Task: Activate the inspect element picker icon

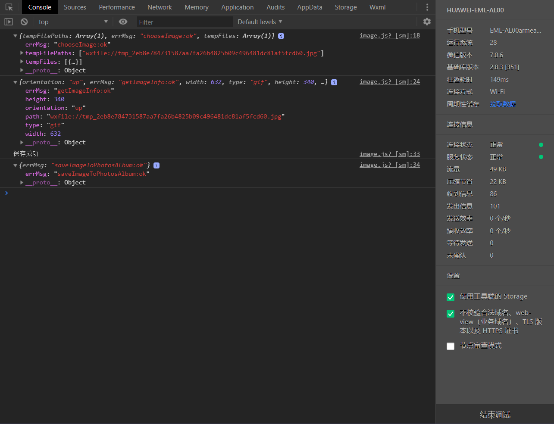Action: coord(9,7)
